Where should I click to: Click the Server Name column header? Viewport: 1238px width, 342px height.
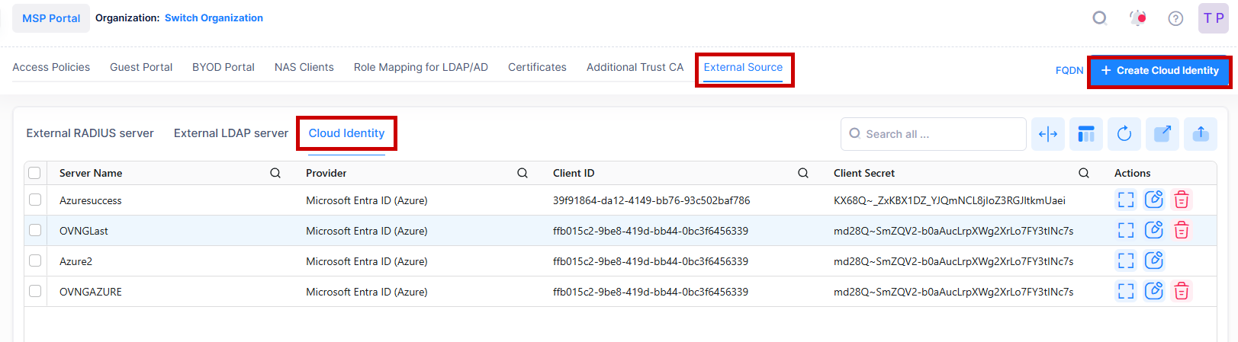[91, 173]
